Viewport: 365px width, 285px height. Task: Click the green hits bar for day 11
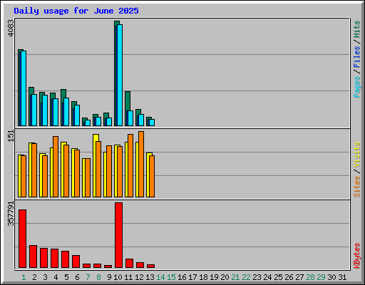tap(128, 101)
